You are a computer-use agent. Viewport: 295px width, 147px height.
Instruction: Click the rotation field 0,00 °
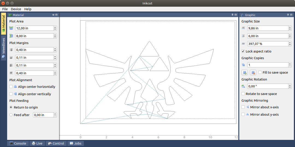tap(268, 86)
